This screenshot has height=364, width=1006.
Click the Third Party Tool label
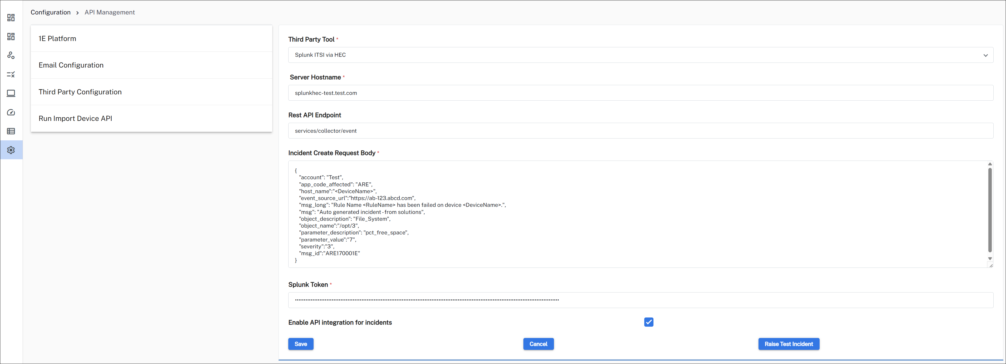click(311, 39)
